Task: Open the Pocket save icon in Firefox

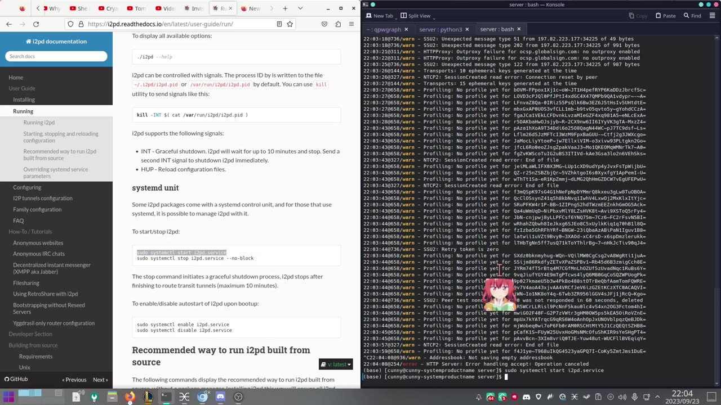Action: pyautogui.click(x=324, y=24)
